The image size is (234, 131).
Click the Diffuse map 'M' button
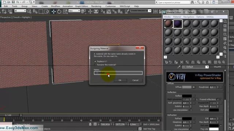(193, 87)
